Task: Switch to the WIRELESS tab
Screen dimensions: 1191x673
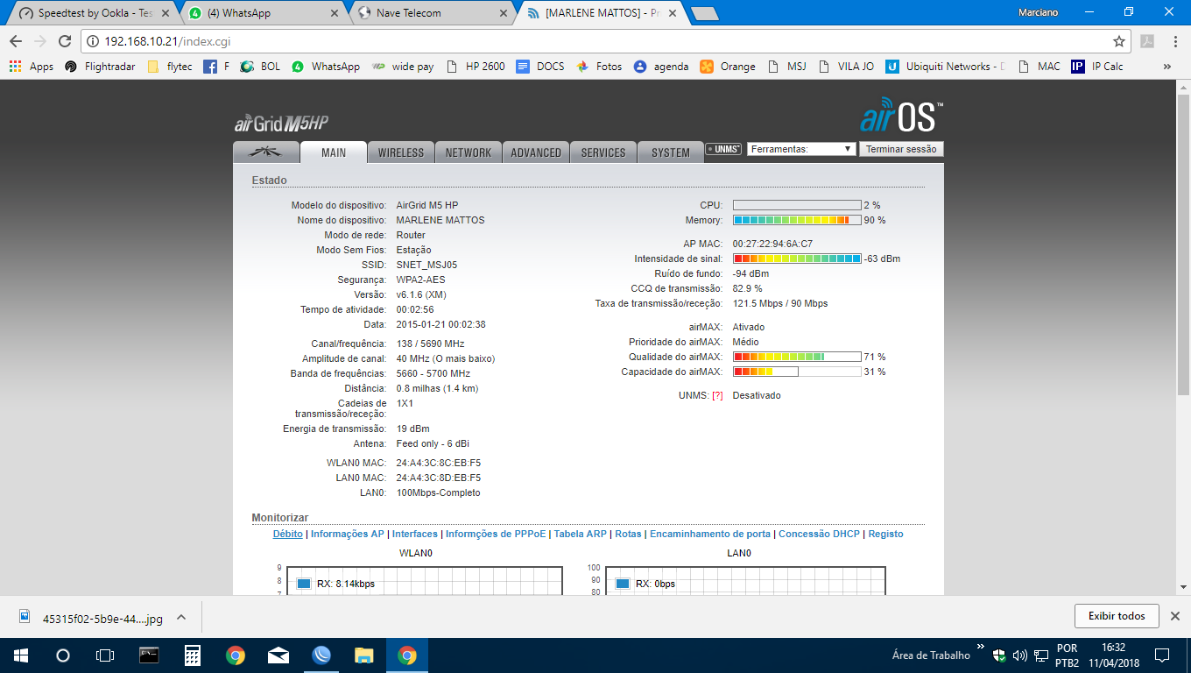Action: pyautogui.click(x=400, y=152)
